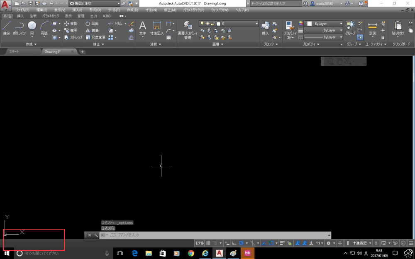Switch to the スタート file tab
Image resolution: width=415 pixels, height=259 pixels.
pos(14,52)
